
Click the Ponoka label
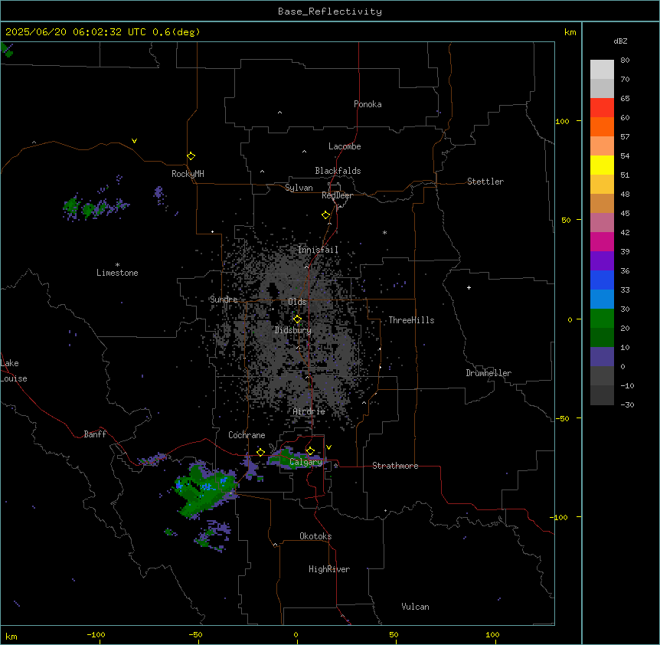pos(368,104)
